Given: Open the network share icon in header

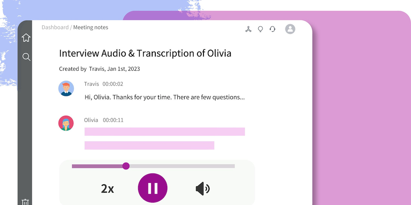Looking at the screenshot, I should (248, 29).
